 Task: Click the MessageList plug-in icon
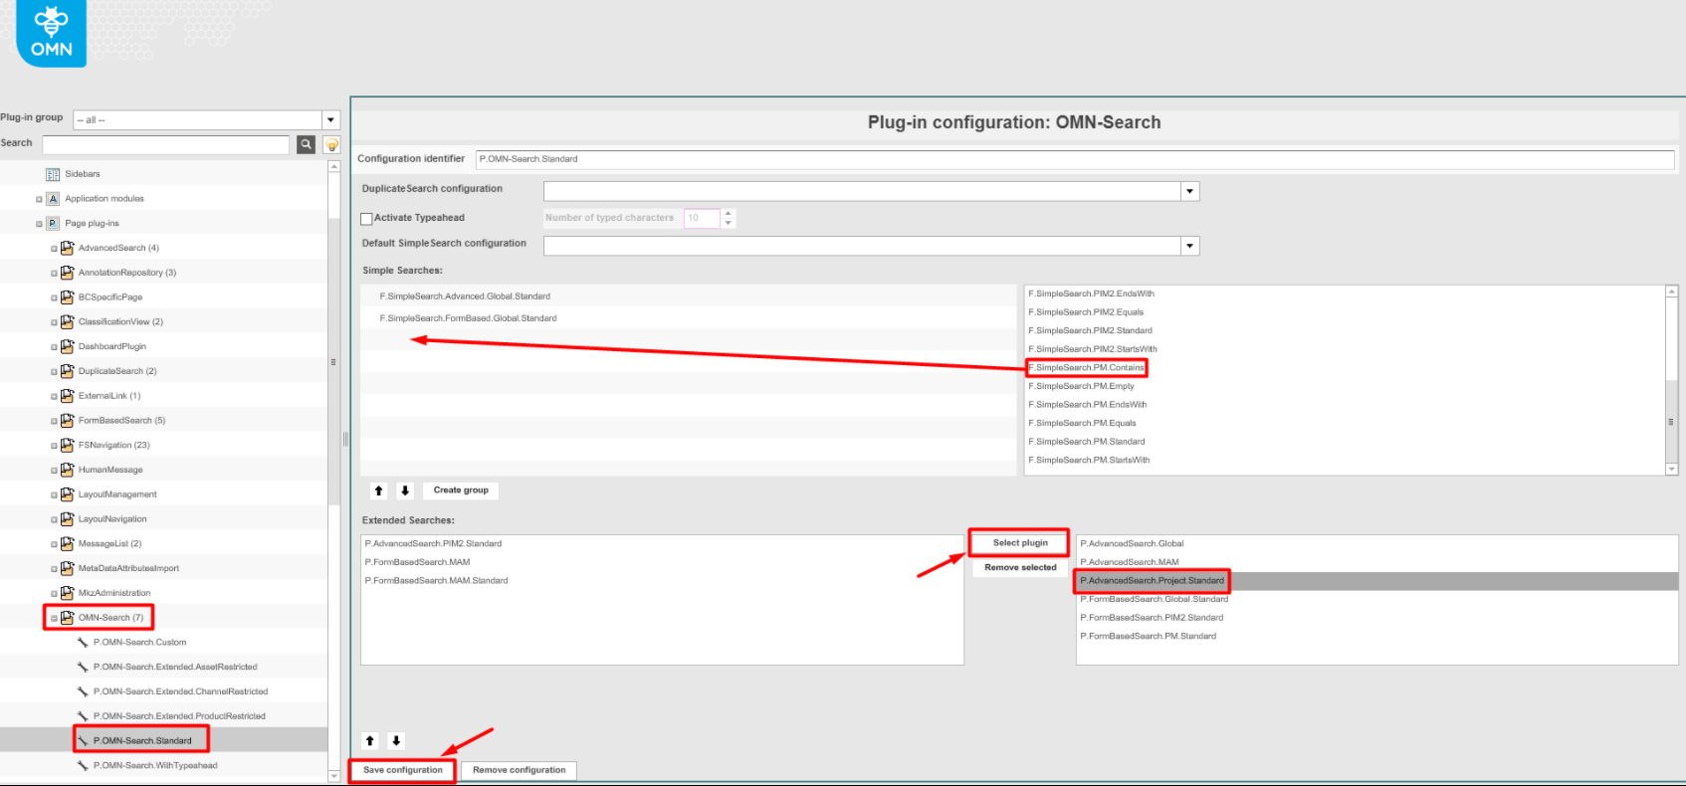(67, 543)
